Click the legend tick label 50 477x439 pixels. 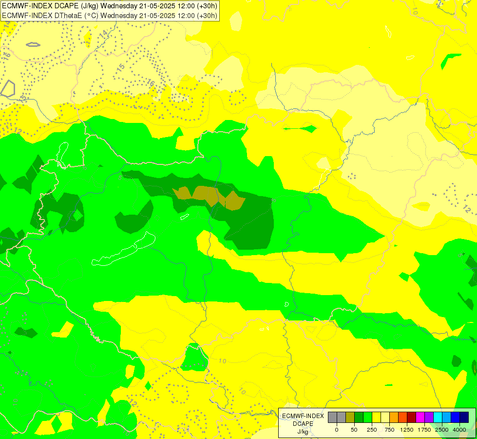(354, 430)
